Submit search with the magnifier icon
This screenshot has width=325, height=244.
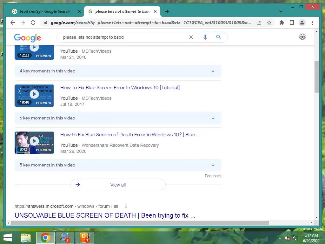coord(218,37)
